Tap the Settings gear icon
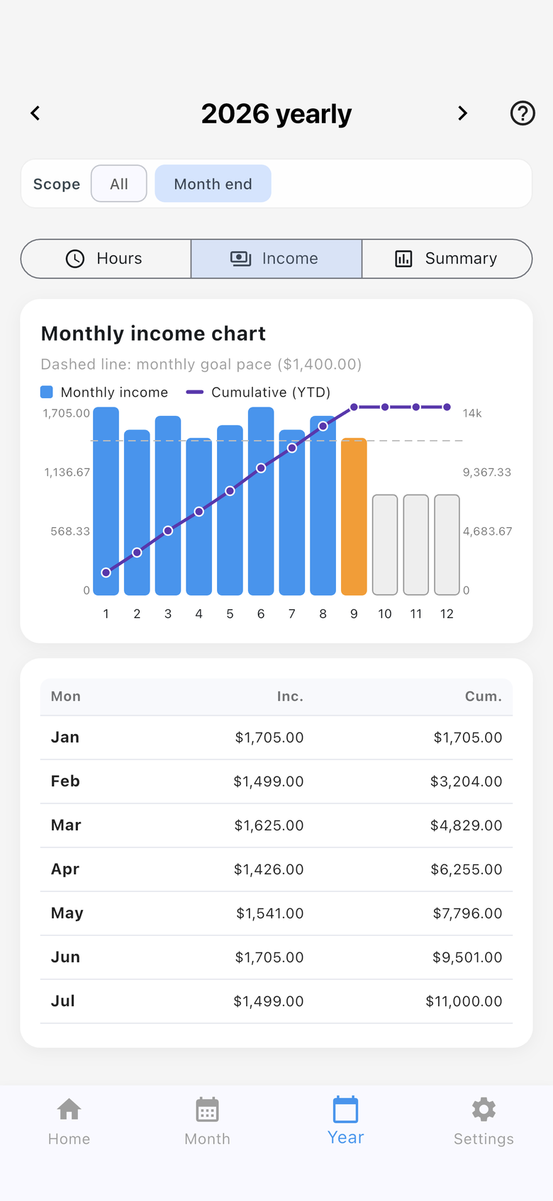The image size is (553, 1201). coord(484,1109)
